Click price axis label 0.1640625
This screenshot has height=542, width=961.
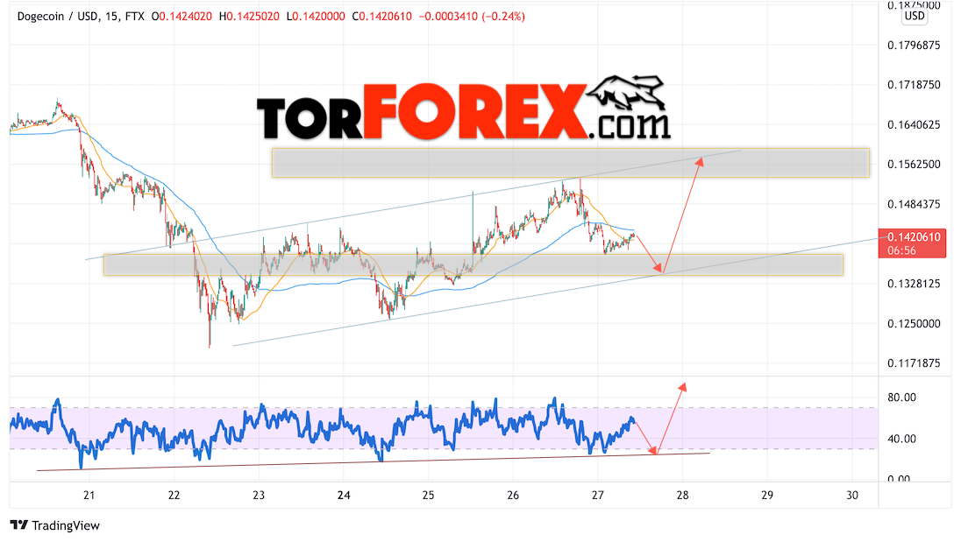click(913, 125)
